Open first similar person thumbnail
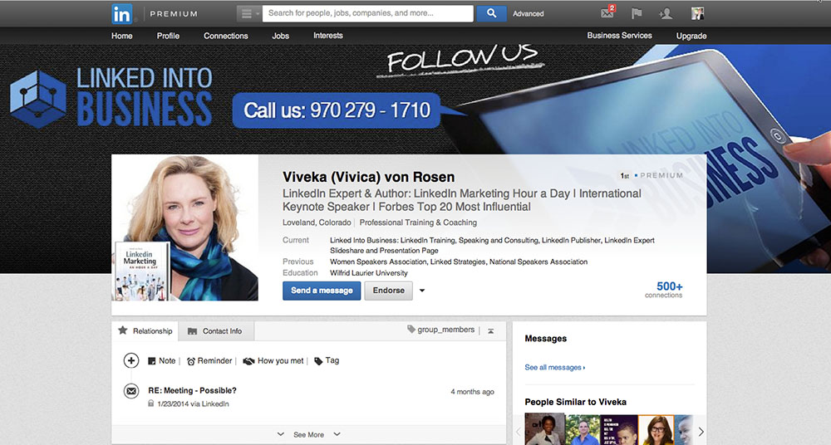 [x=545, y=429]
